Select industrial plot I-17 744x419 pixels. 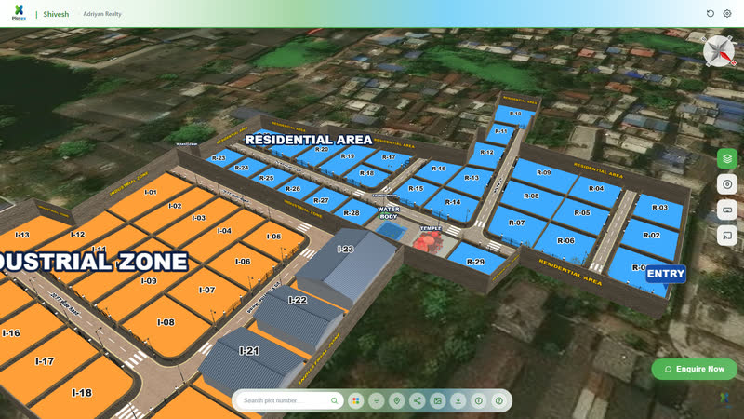[x=45, y=361]
